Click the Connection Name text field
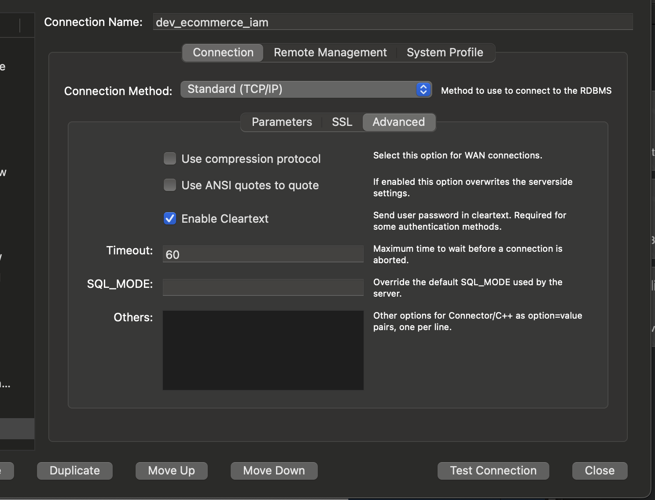 coord(392,22)
